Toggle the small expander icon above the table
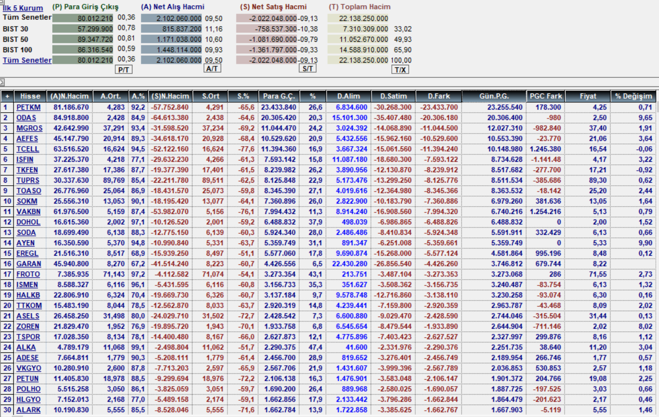This screenshot has width=659, height=417. point(2,82)
